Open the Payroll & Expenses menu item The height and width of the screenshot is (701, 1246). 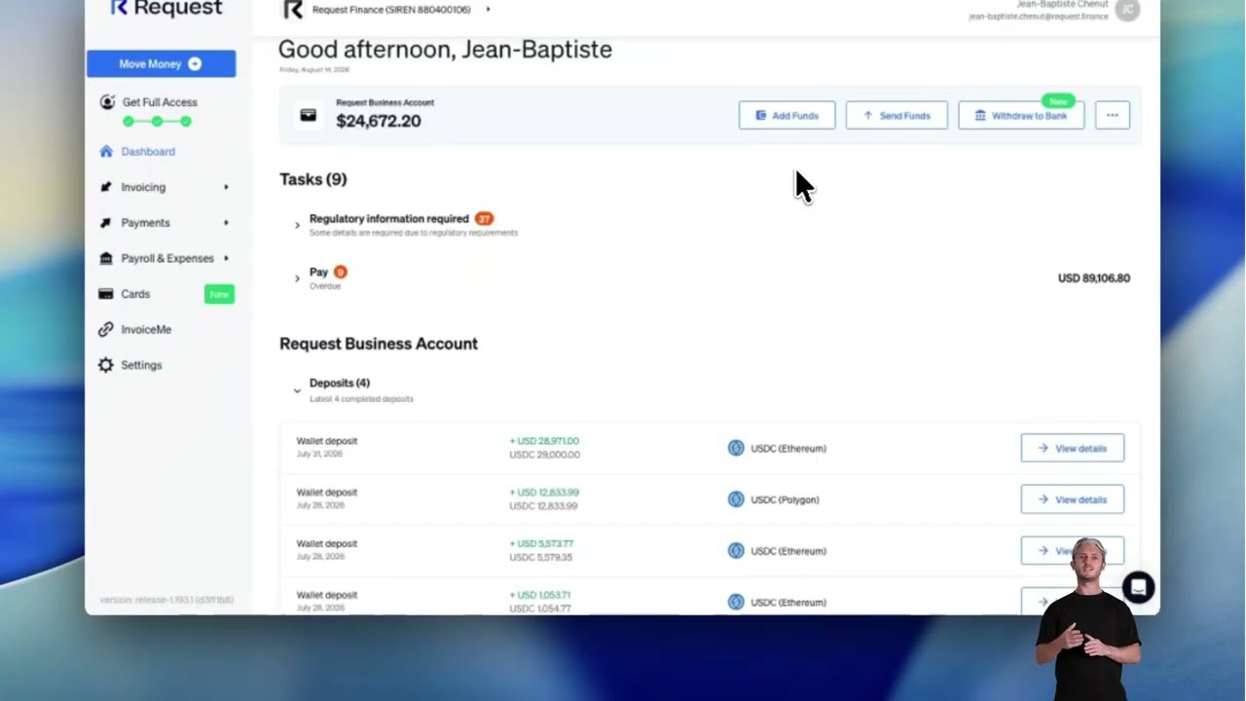click(167, 258)
